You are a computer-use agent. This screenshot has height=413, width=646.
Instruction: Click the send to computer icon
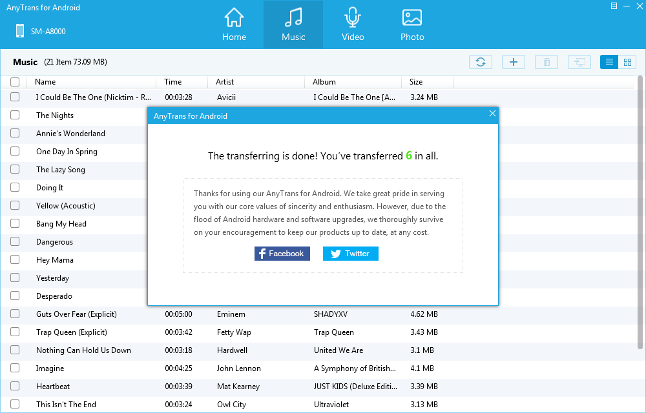point(579,62)
